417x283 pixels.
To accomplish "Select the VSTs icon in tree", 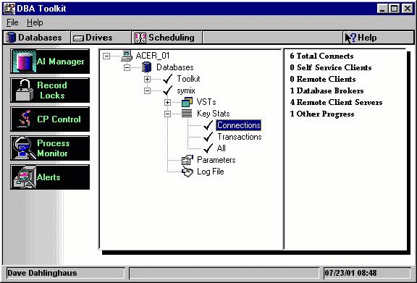I will point(187,102).
